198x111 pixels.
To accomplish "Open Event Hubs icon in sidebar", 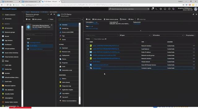I will pos(3,81).
